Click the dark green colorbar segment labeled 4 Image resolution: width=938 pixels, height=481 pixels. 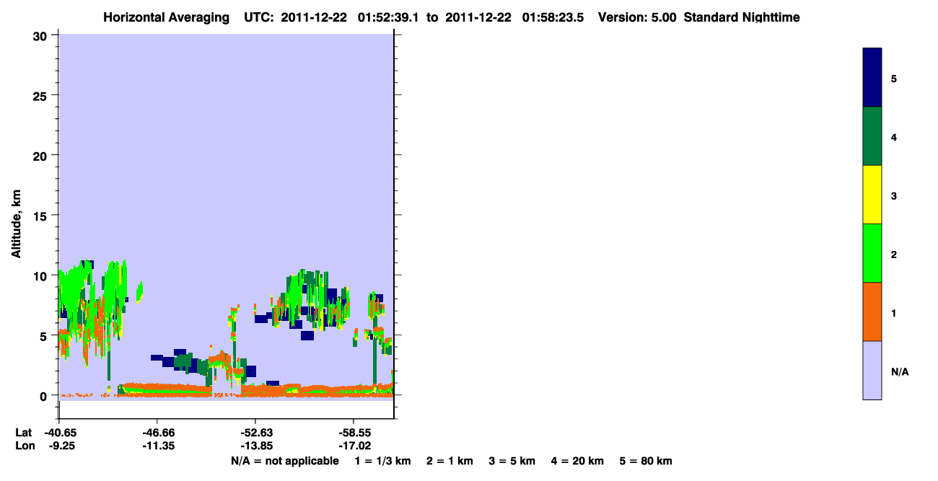click(872, 136)
